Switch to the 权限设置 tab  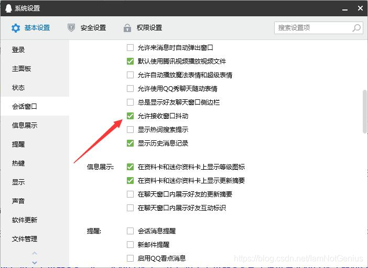[143, 28]
